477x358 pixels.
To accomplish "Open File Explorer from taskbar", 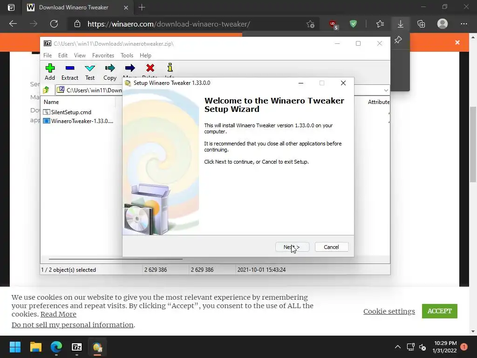I will (x=35, y=347).
